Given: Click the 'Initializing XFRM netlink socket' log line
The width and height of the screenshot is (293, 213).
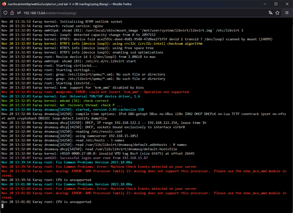Looking at the screenshot, I should click(x=62, y=21).
